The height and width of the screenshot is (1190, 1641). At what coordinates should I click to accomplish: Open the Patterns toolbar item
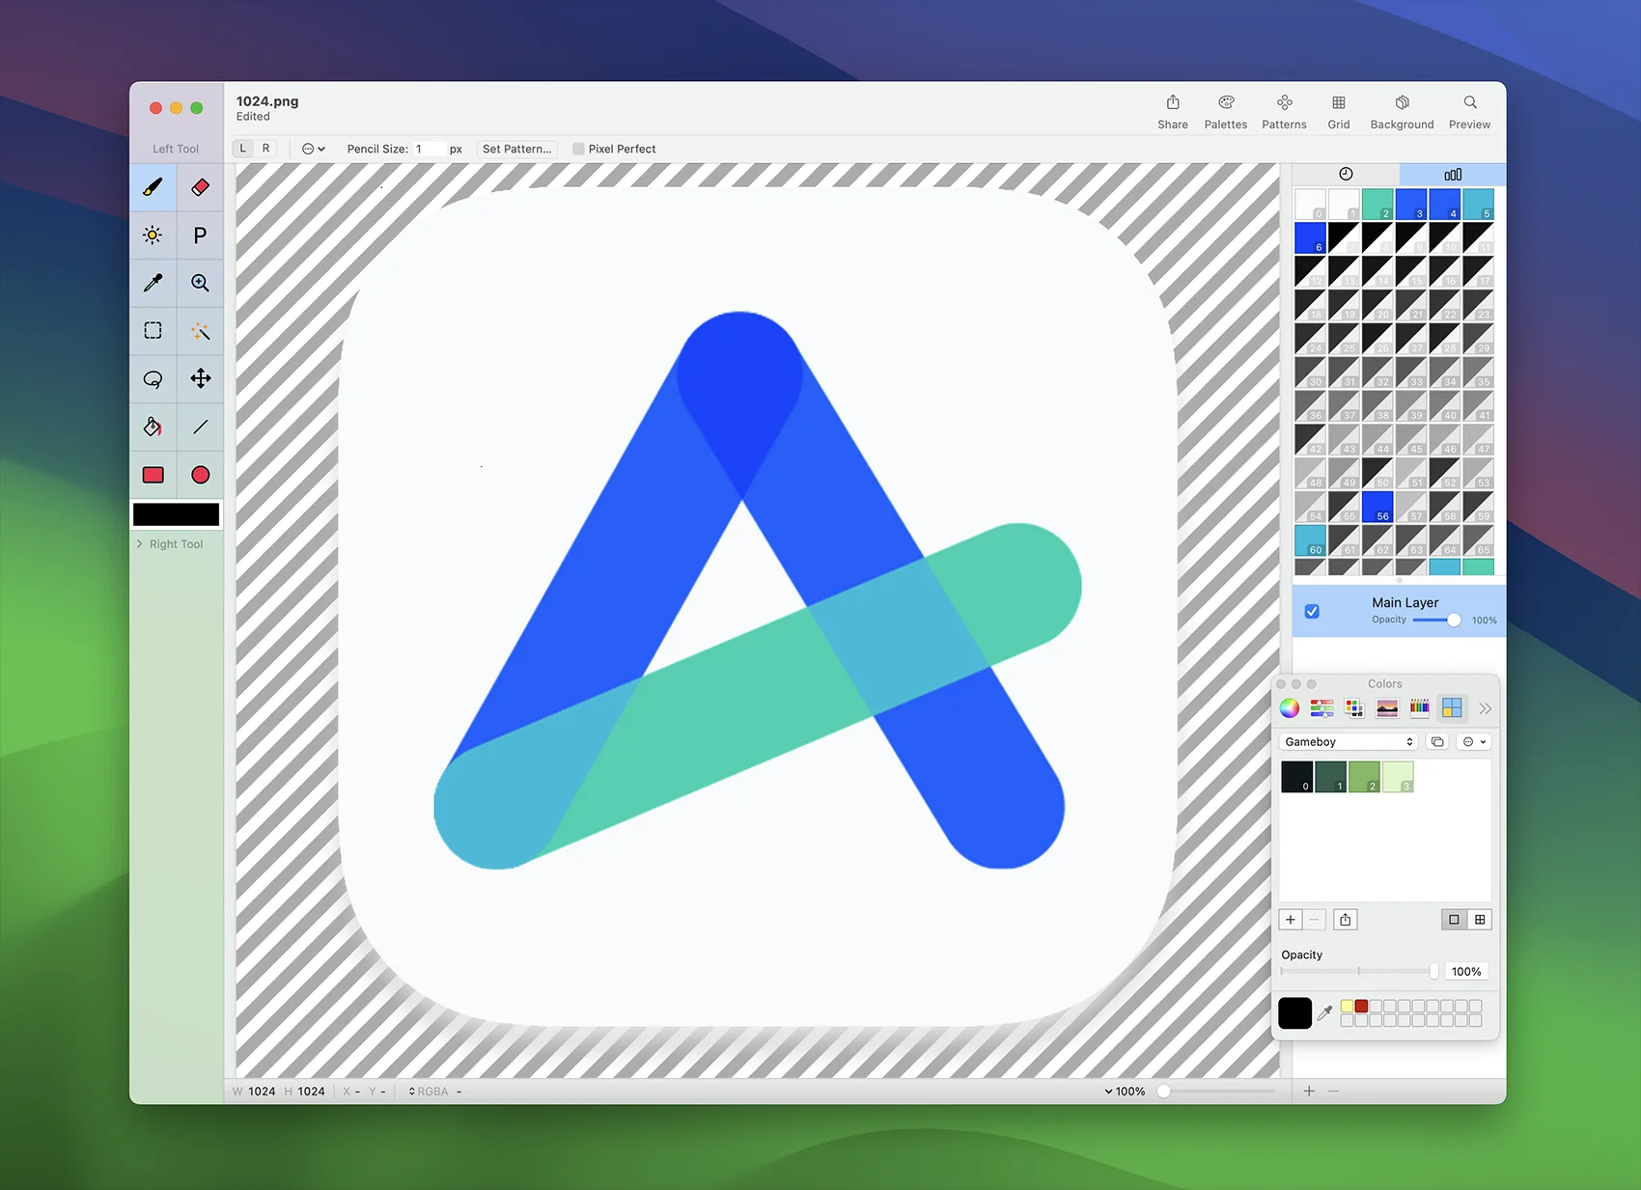click(1284, 112)
